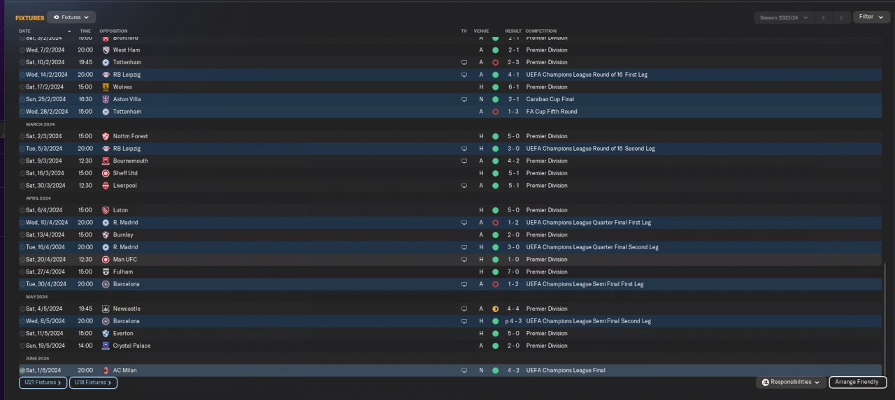This screenshot has height=400, width=895.
Task: Click the TV icon in the AC Milan row
Action: click(x=464, y=371)
